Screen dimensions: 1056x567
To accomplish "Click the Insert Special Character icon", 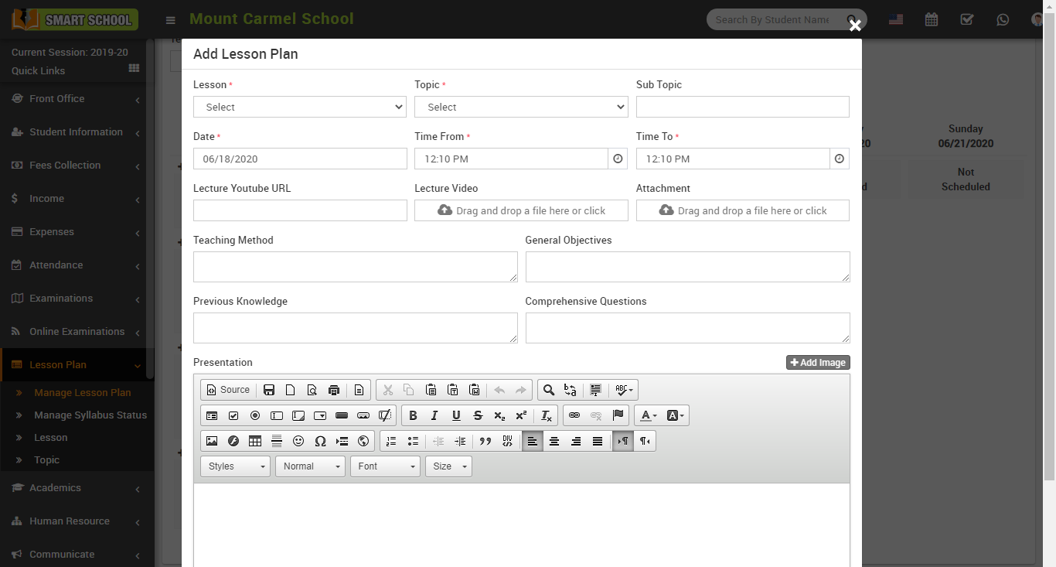I will 320,441.
